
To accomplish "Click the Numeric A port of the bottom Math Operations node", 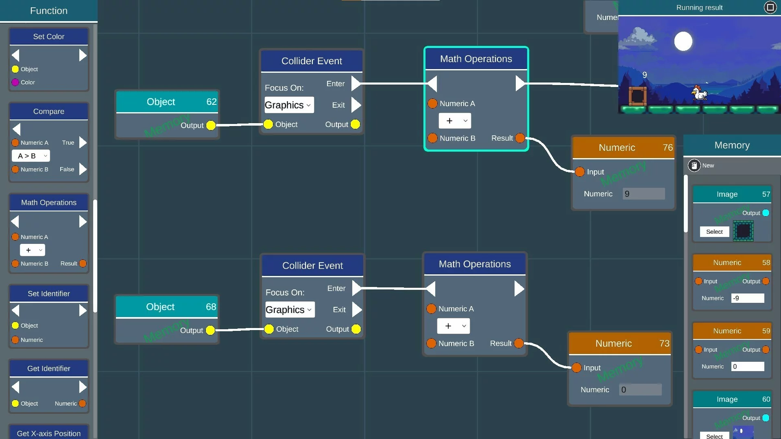I will (431, 309).
